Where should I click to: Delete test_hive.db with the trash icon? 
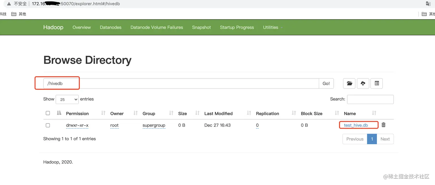click(384, 125)
